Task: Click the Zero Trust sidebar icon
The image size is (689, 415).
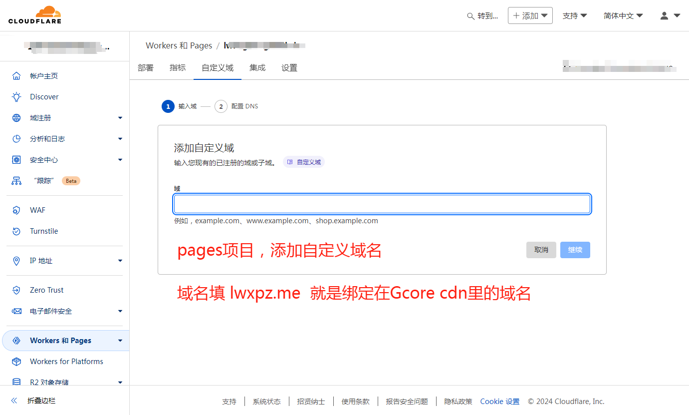Action: [16, 290]
